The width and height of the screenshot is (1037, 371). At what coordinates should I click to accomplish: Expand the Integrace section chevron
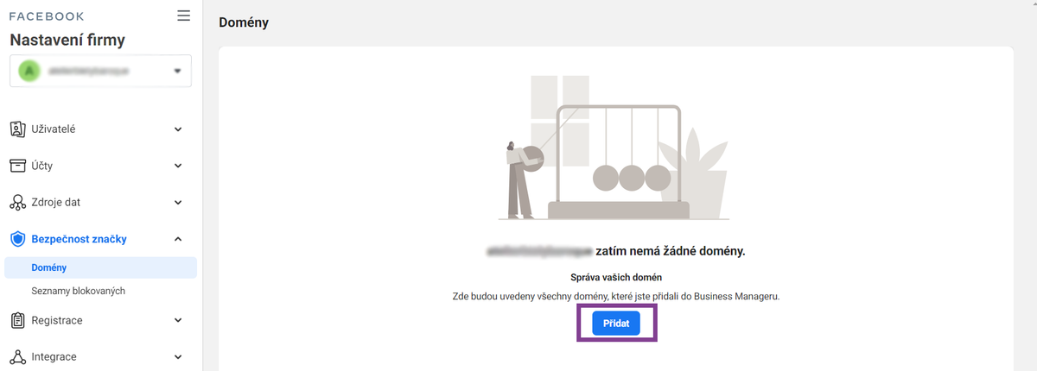[x=178, y=356]
